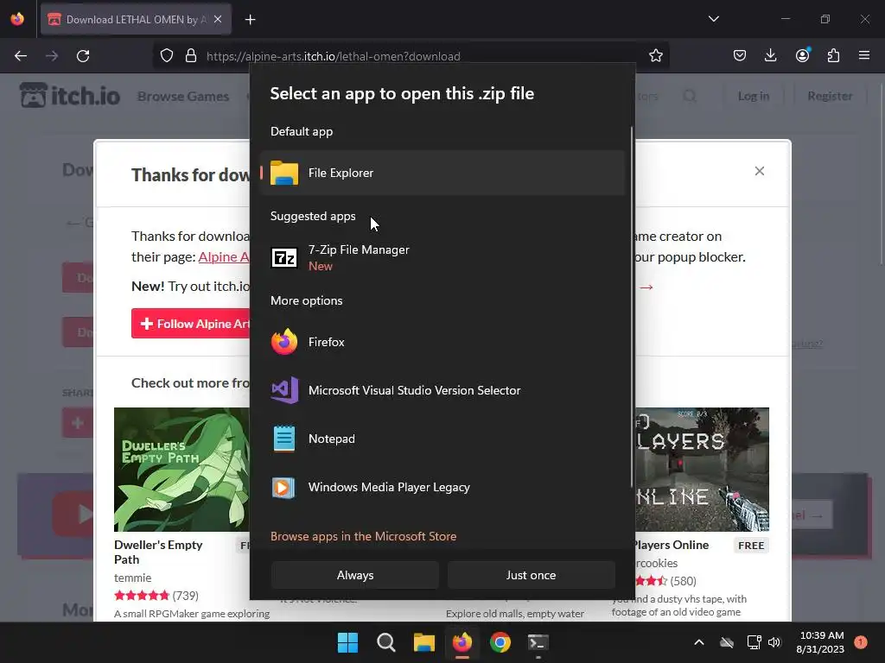
Task: Switch to Firefox in the taskbar
Action: coord(462,642)
